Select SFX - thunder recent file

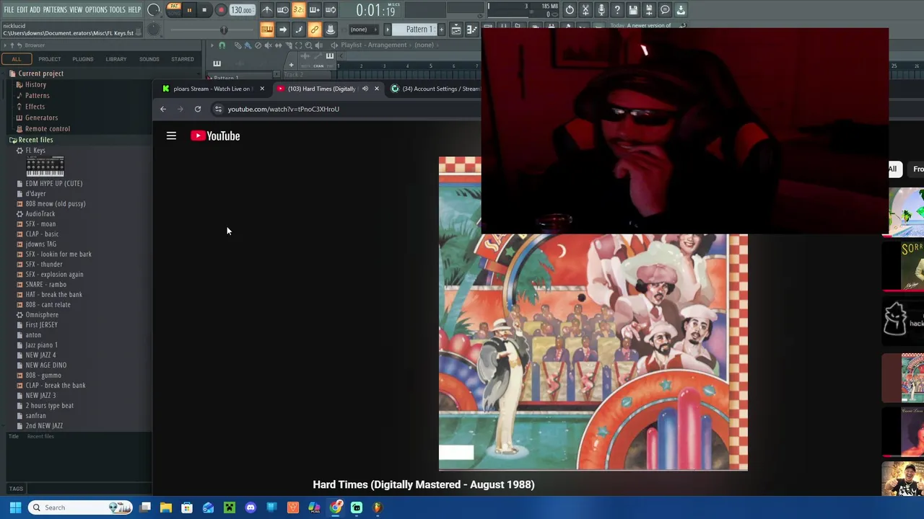43,265
